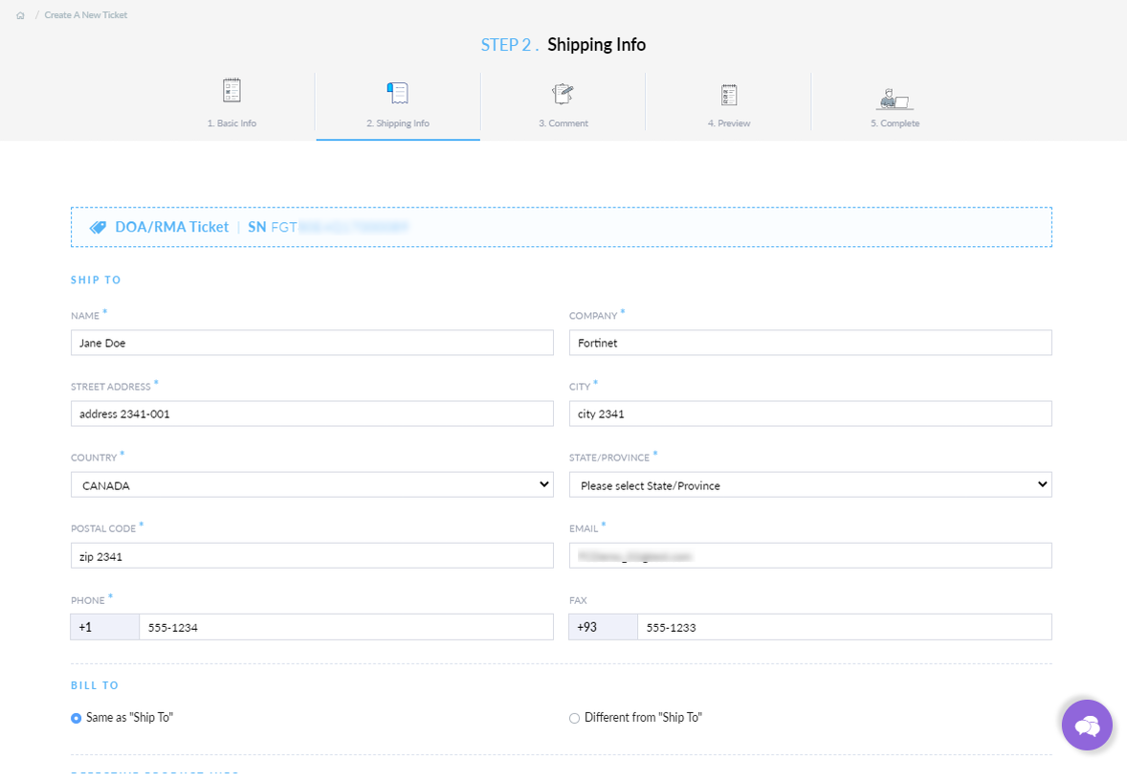Select Same as "Ship To" billing option

[x=77, y=718]
